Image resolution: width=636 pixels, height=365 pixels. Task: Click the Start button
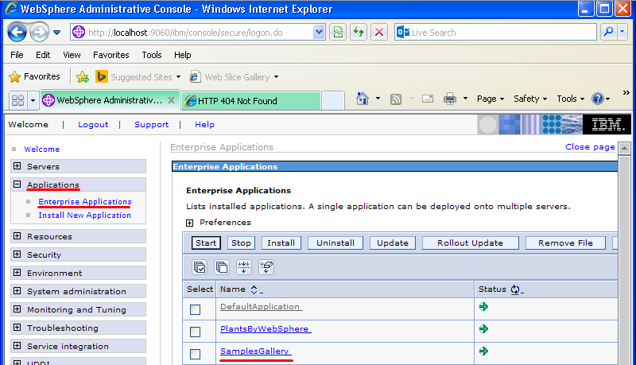[206, 243]
